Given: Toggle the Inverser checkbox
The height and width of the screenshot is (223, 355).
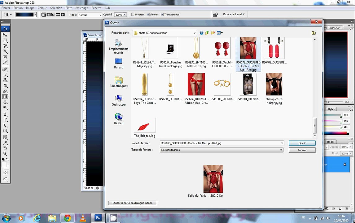Looking at the screenshot, I should pos(133,15).
